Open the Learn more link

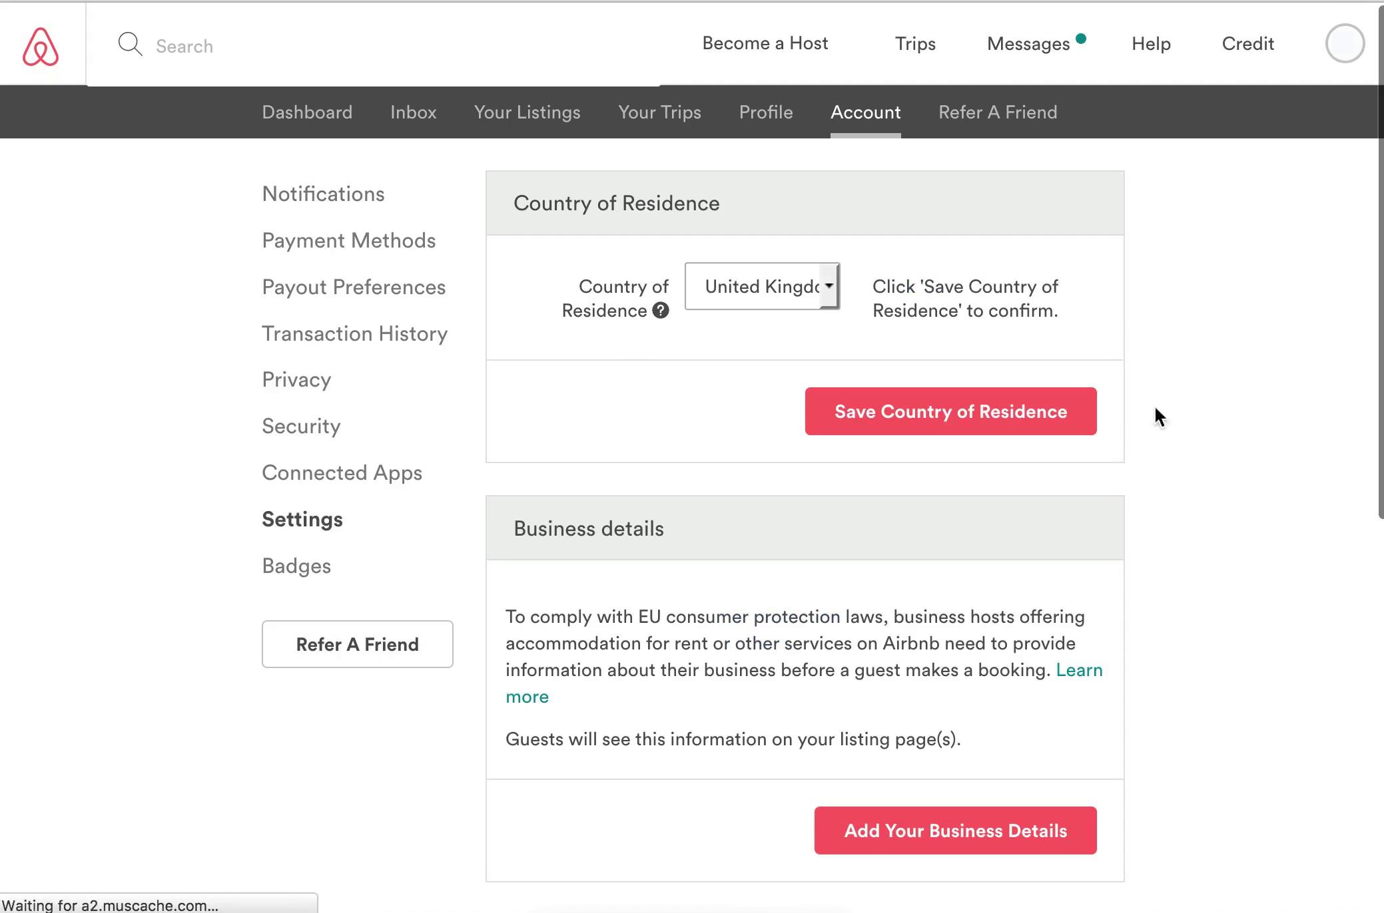coord(1078,670)
